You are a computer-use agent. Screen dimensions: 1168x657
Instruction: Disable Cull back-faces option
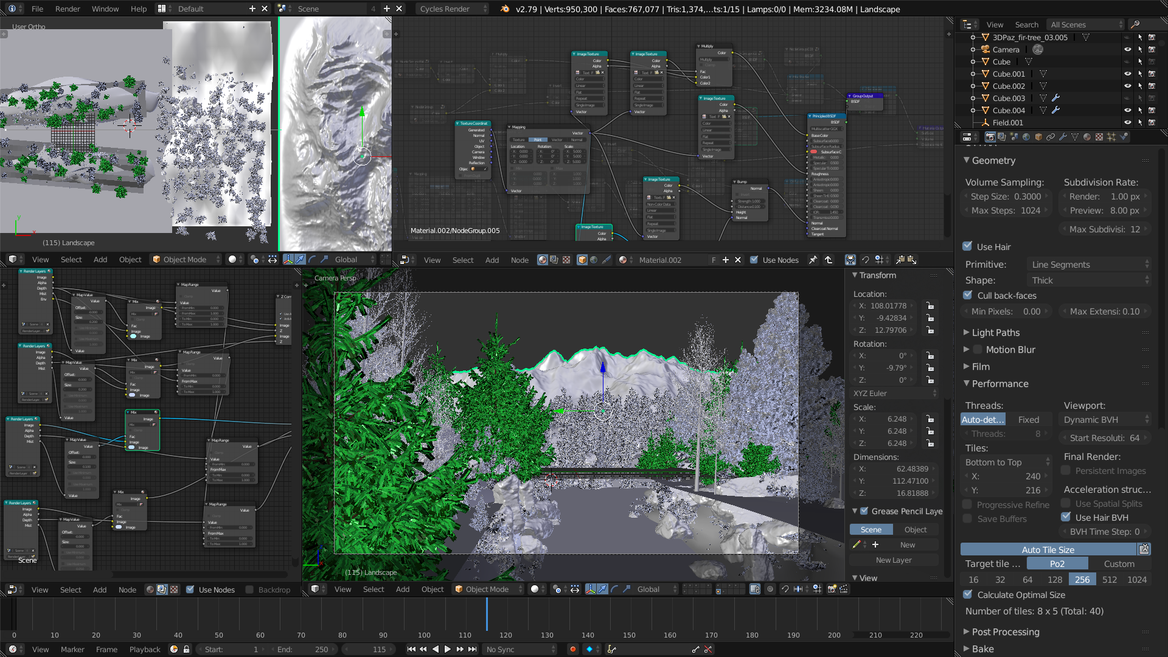pyautogui.click(x=968, y=295)
